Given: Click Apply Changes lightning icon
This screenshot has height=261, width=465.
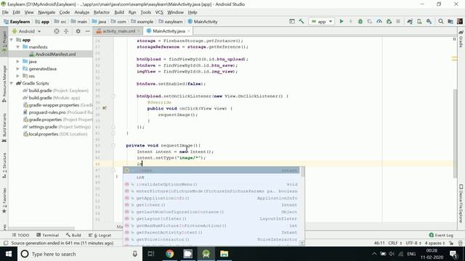Looking at the screenshot, I should click(350, 21).
